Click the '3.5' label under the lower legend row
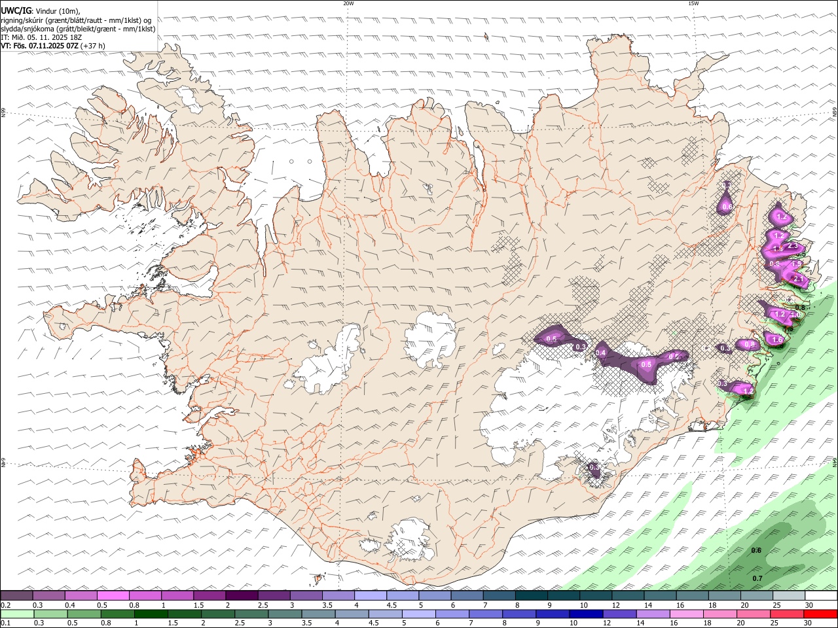Screen dimensions: 838x628 [x=306, y=623]
